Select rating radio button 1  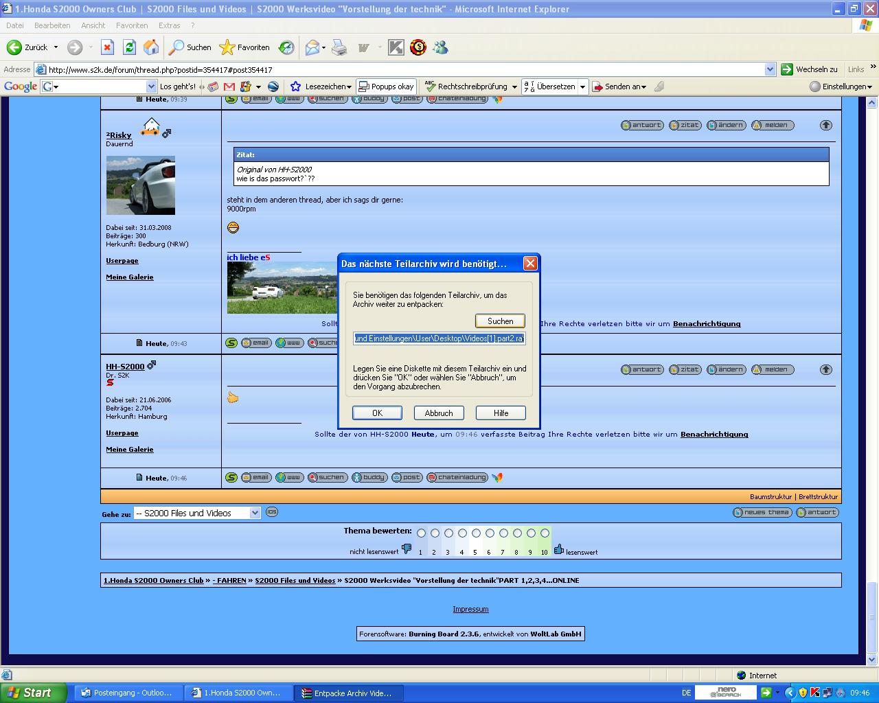tap(421, 533)
